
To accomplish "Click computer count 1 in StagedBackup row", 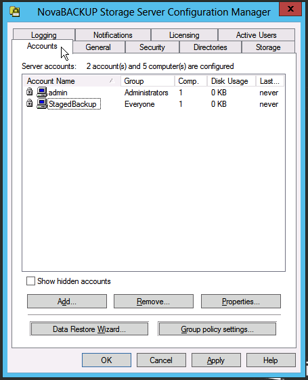I will [181, 104].
